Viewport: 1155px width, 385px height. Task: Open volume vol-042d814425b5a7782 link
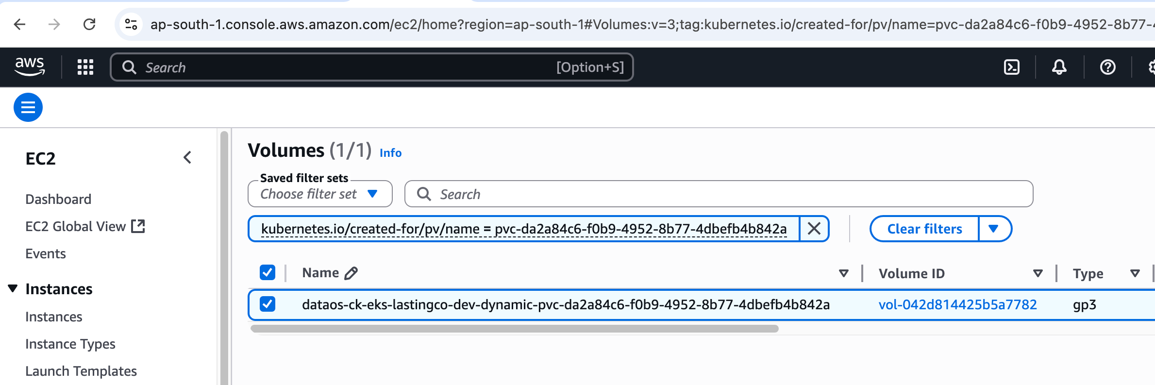tap(957, 304)
